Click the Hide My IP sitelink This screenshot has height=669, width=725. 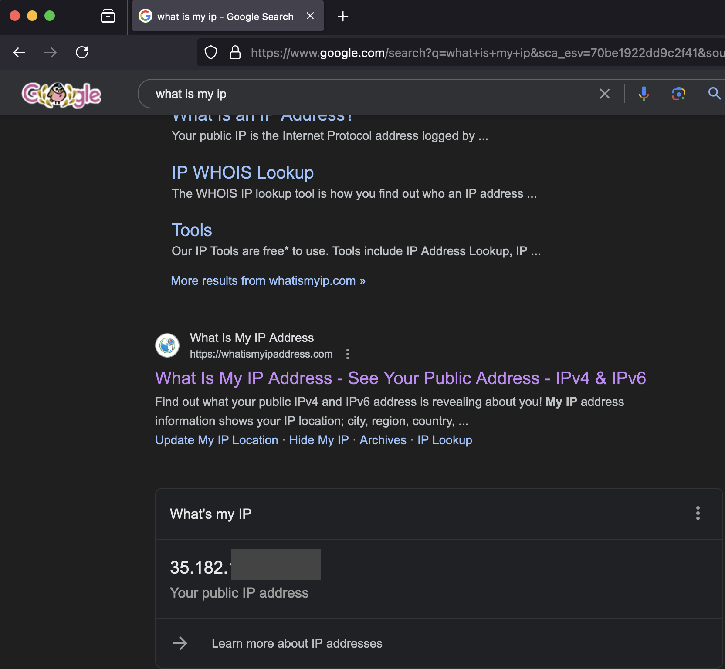point(318,440)
